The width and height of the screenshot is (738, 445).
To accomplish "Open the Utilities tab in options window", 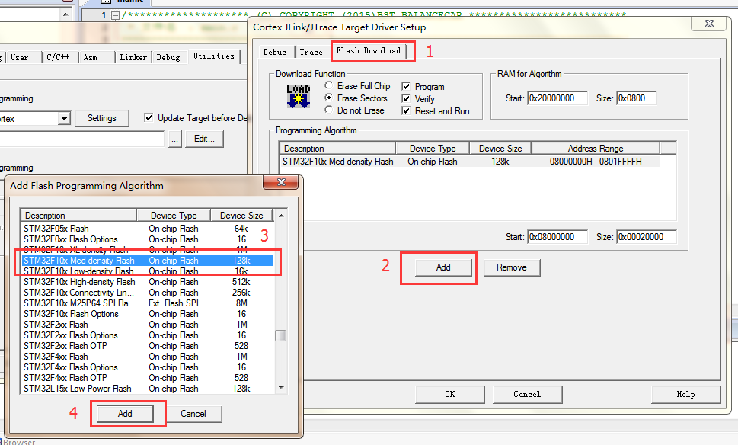I will coord(214,56).
